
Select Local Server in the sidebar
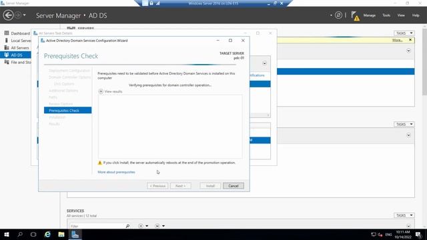pyautogui.click(x=17, y=41)
